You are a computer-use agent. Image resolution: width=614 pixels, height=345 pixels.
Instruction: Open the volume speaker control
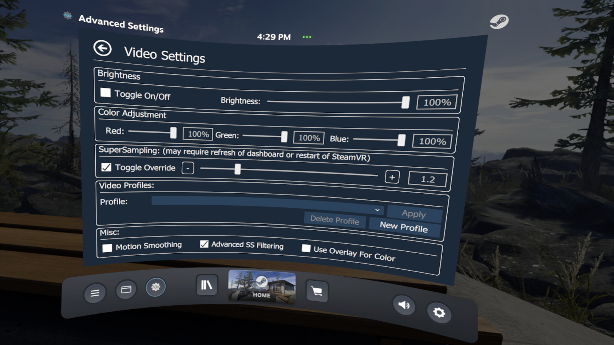pyautogui.click(x=404, y=305)
